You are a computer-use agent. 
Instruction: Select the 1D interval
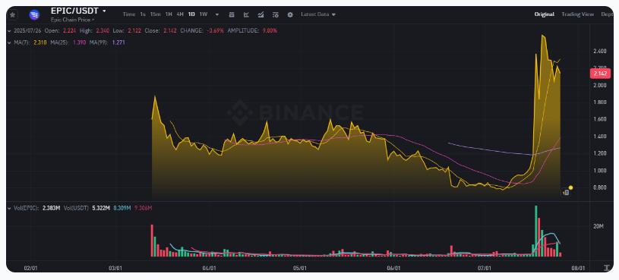[x=191, y=14]
